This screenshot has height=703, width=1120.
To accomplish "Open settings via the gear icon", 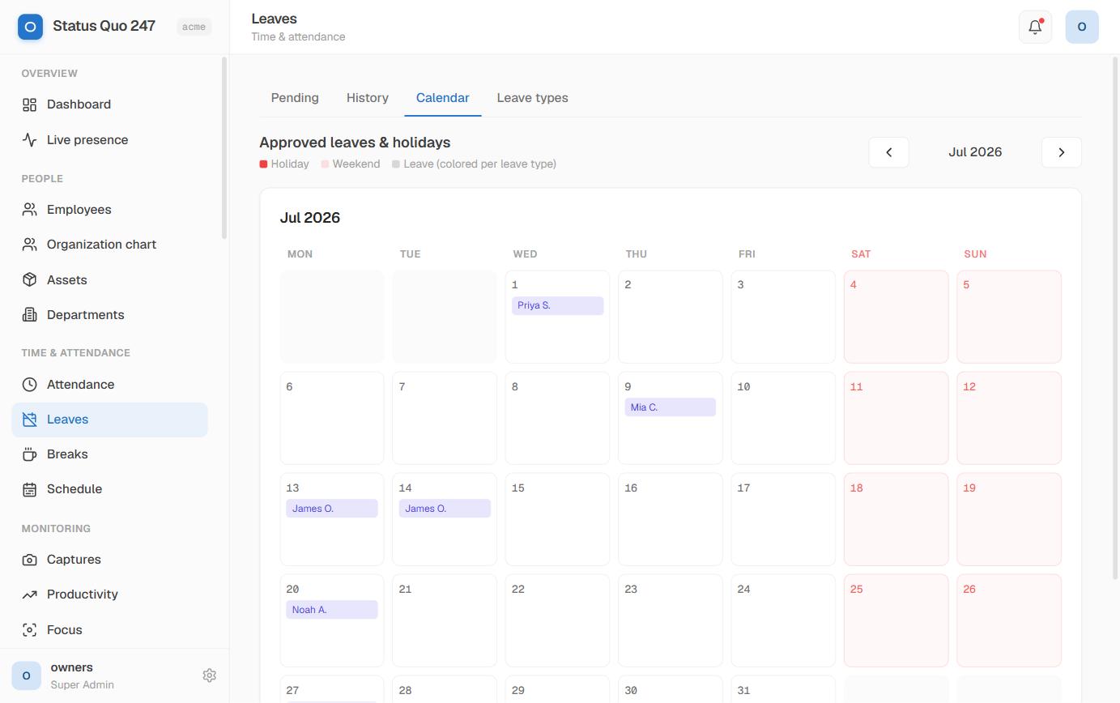I will (x=209, y=675).
